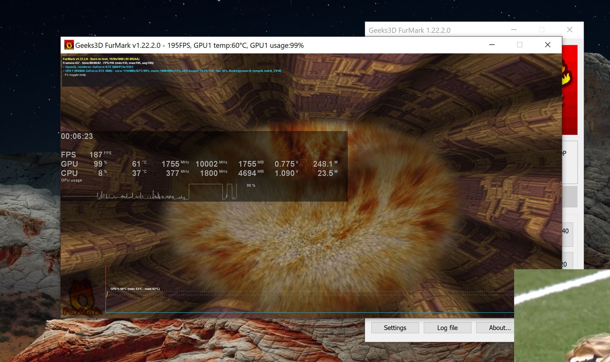Click the 00:06:23 timer readout
The image size is (610, 362).
(77, 136)
